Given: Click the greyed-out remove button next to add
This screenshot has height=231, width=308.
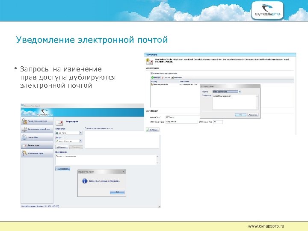Looking at the screenshot, I should (x=76, y=147).
